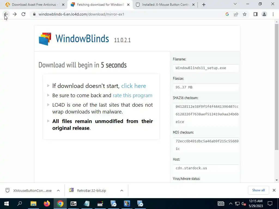279x209 pixels.
Task: Click the 'click here' download link
Action: (134, 86)
